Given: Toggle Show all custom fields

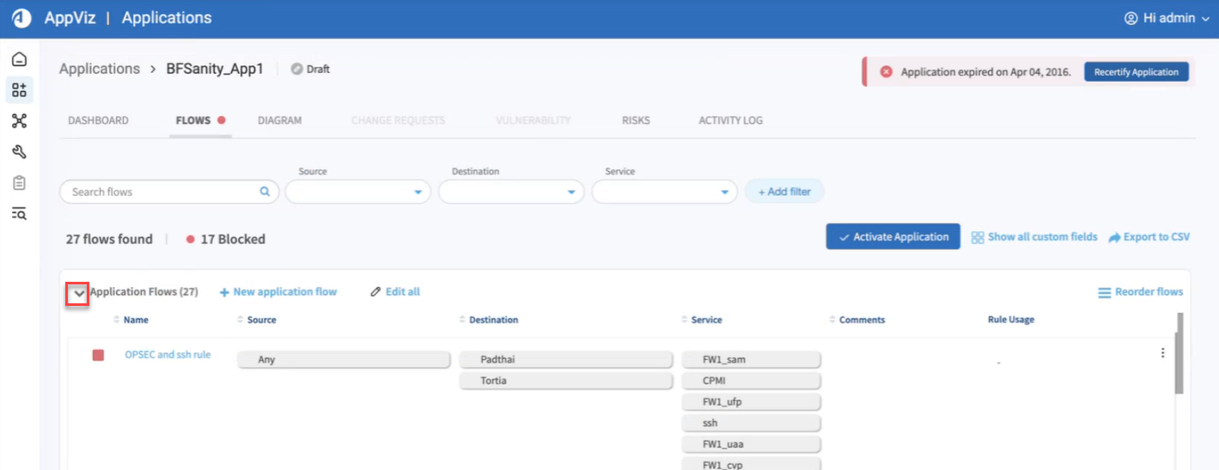Looking at the screenshot, I should (x=1034, y=237).
